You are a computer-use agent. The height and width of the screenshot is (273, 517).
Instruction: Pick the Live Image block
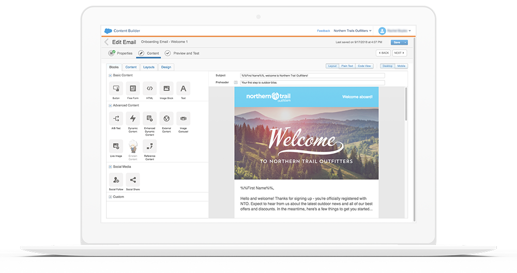point(116,146)
